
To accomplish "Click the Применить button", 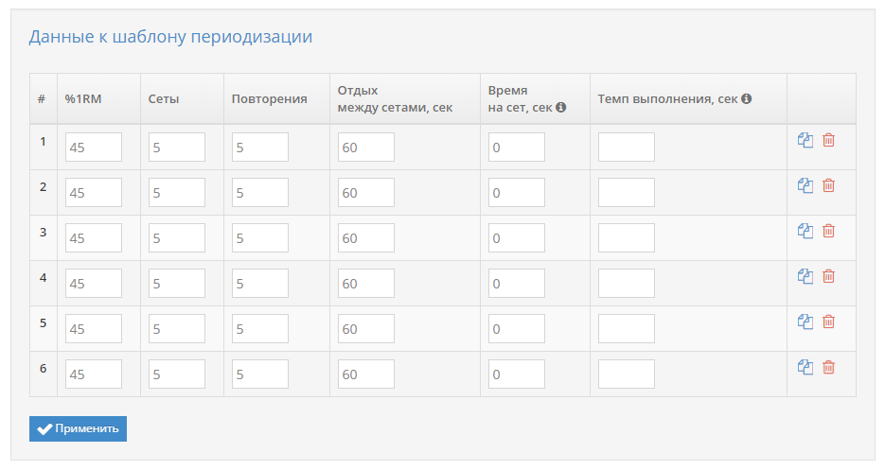I will pos(78,428).
